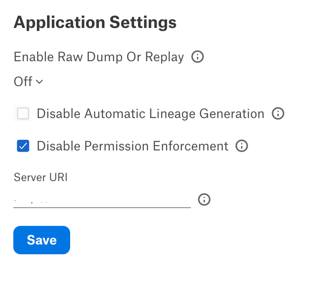
Task: Toggle the blue checkmark for Permission Enforcement
Action: (23, 146)
